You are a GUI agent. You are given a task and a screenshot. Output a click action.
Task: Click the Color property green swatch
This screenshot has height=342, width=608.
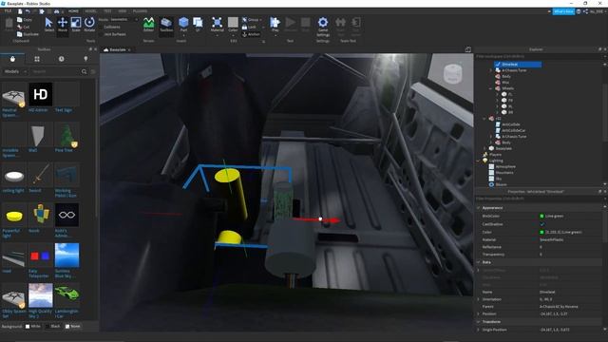click(541, 232)
